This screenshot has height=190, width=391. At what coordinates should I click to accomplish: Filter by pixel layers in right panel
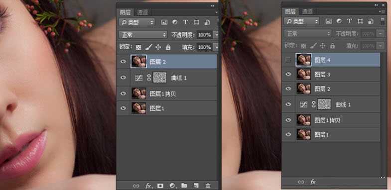pyautogui.click(x=329, y=21)
